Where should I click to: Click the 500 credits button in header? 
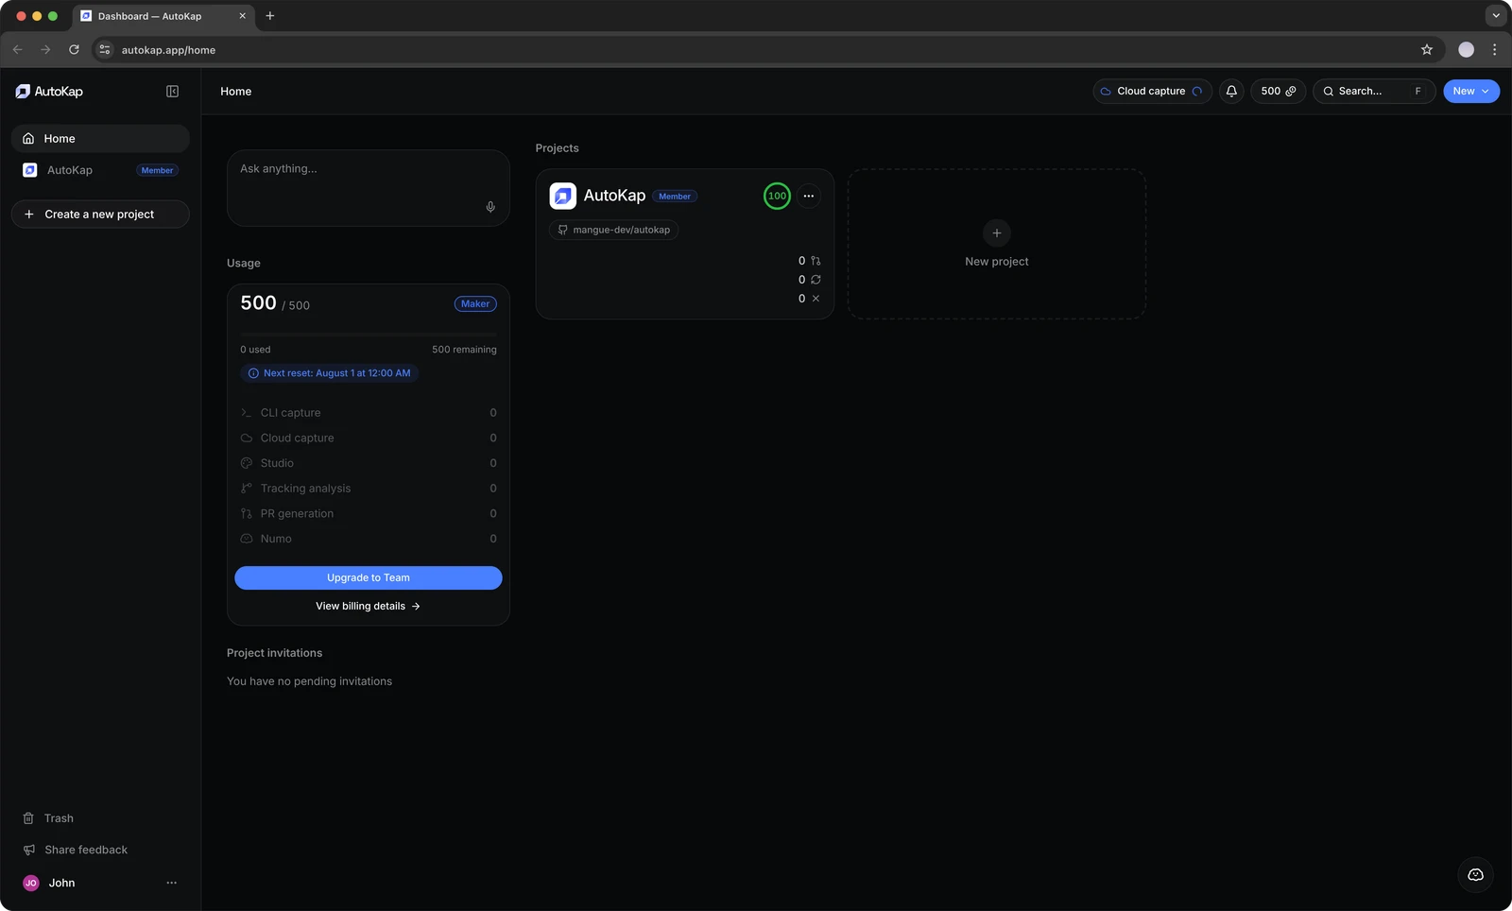point(1279,92)
